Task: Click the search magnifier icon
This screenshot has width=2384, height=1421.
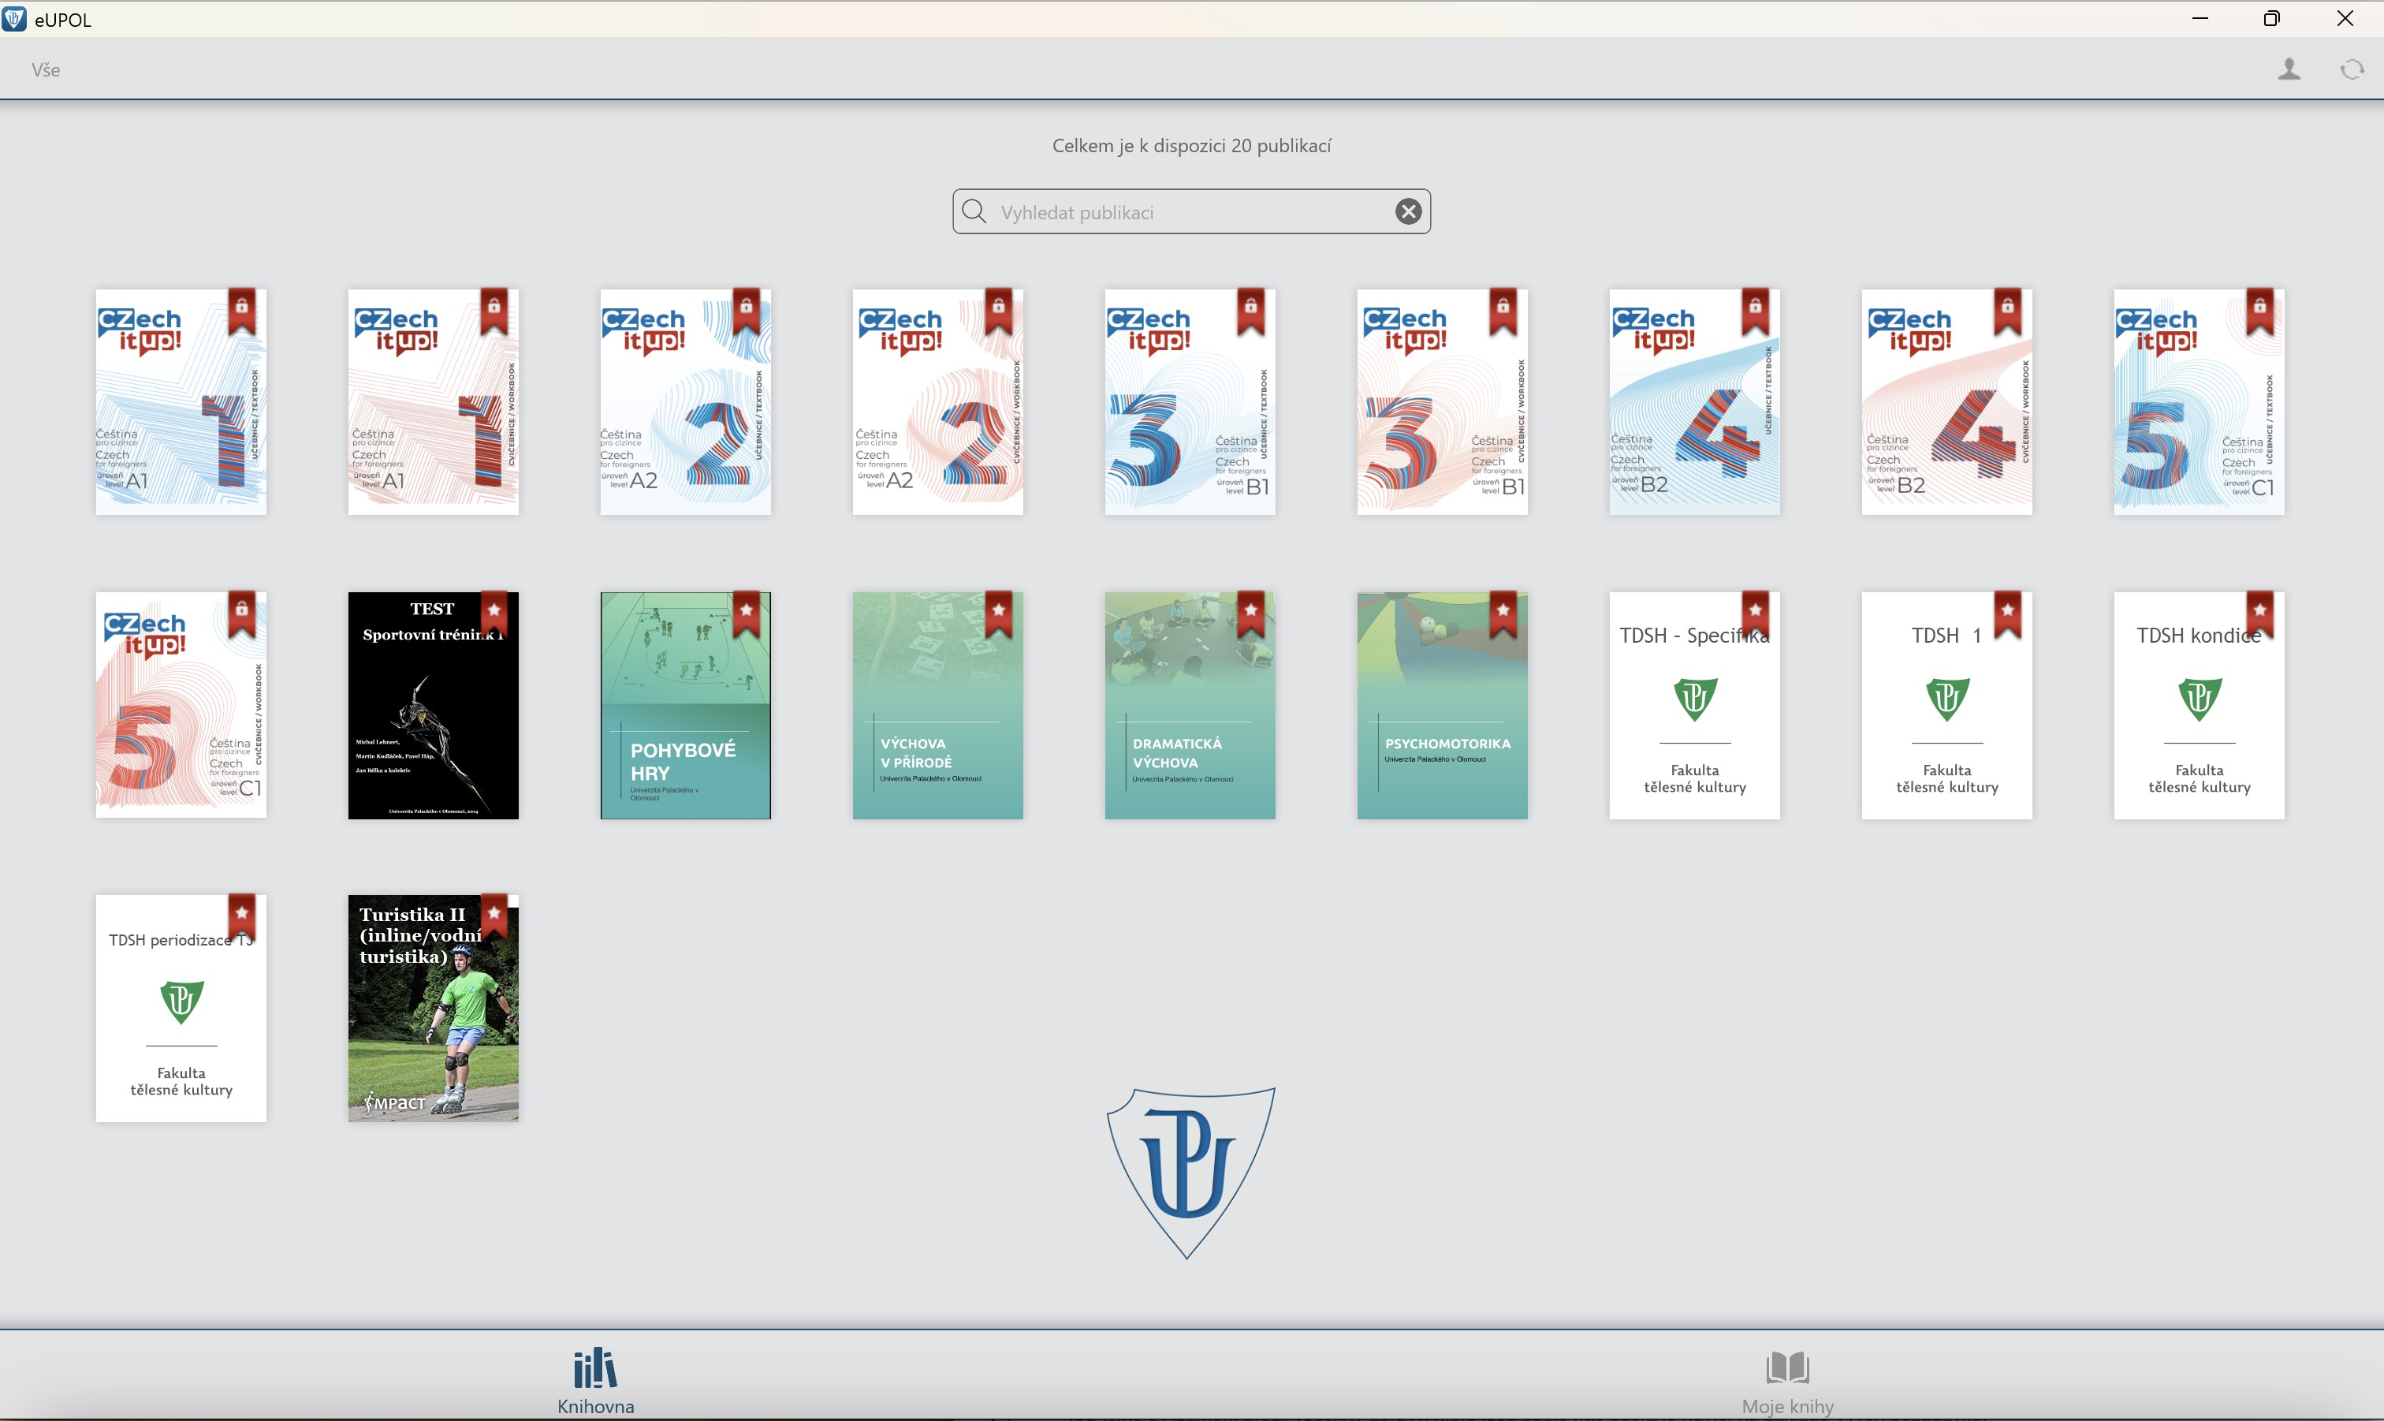Action: tap(974, 211)
